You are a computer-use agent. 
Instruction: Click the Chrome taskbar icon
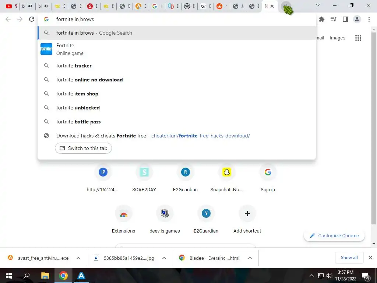pyautogui.click(x=63, y=276)
